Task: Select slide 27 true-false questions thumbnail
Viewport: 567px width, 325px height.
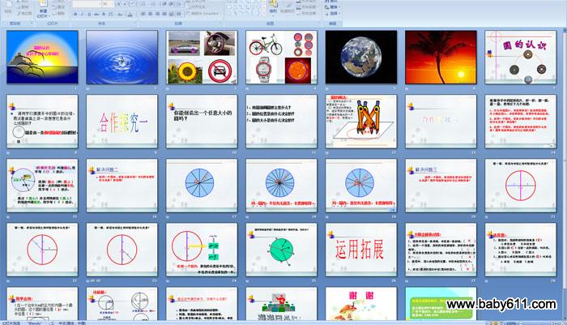Action: [441, 250]
